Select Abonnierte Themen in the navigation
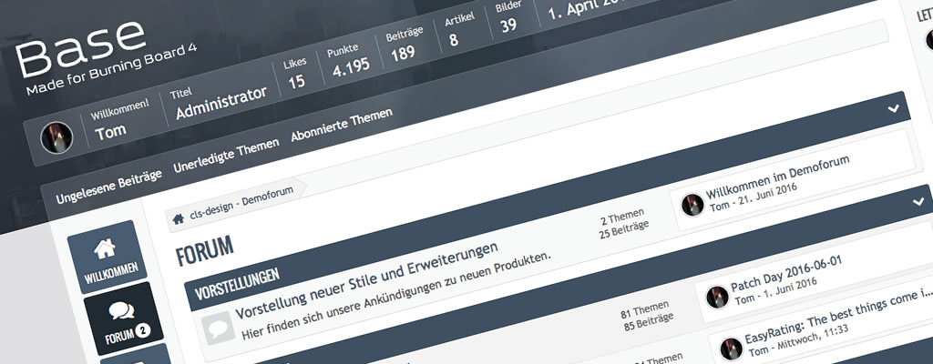The image size is (933, 364). [x=342, y=126]
